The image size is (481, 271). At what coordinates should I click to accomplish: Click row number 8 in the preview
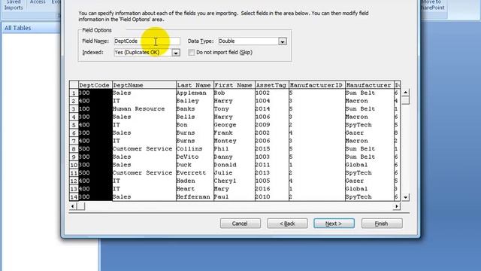click(74, 149)
